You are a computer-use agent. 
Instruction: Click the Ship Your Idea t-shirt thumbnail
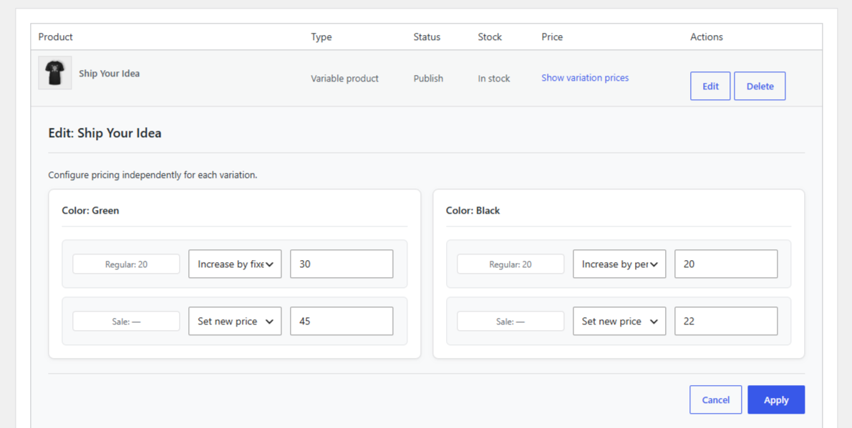(55, 73)
